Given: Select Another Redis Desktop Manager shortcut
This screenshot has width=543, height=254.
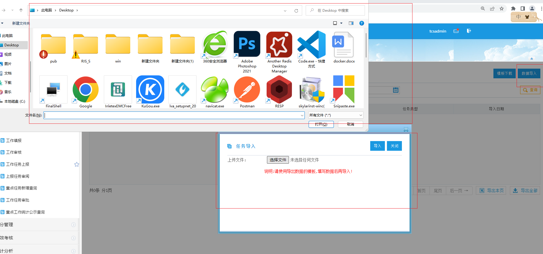Looking at the screenshot, I should 279,52.
